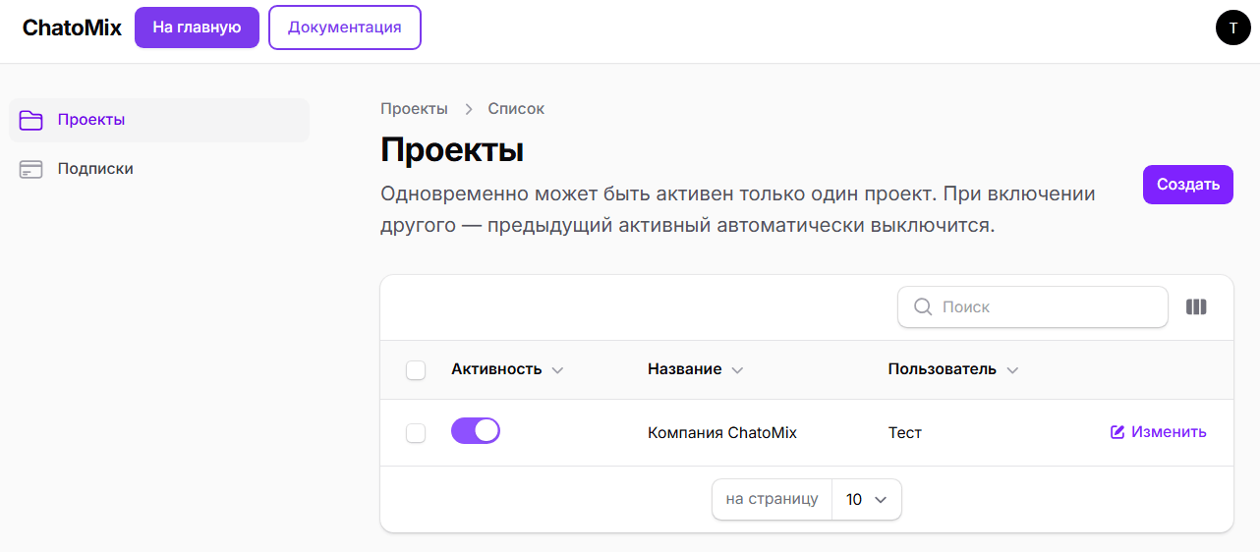This screenshot has height=552, width=1260.
Task: Open the user avatar T menu
Action: click(1233, 28)
